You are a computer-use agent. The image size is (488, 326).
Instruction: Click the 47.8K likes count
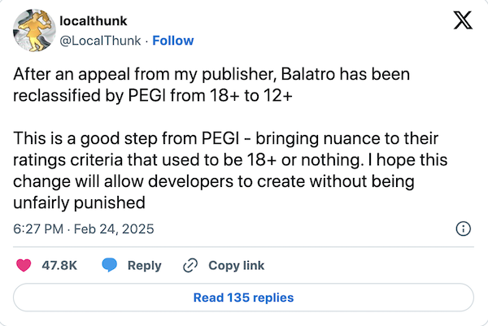(x=59, y=265)
